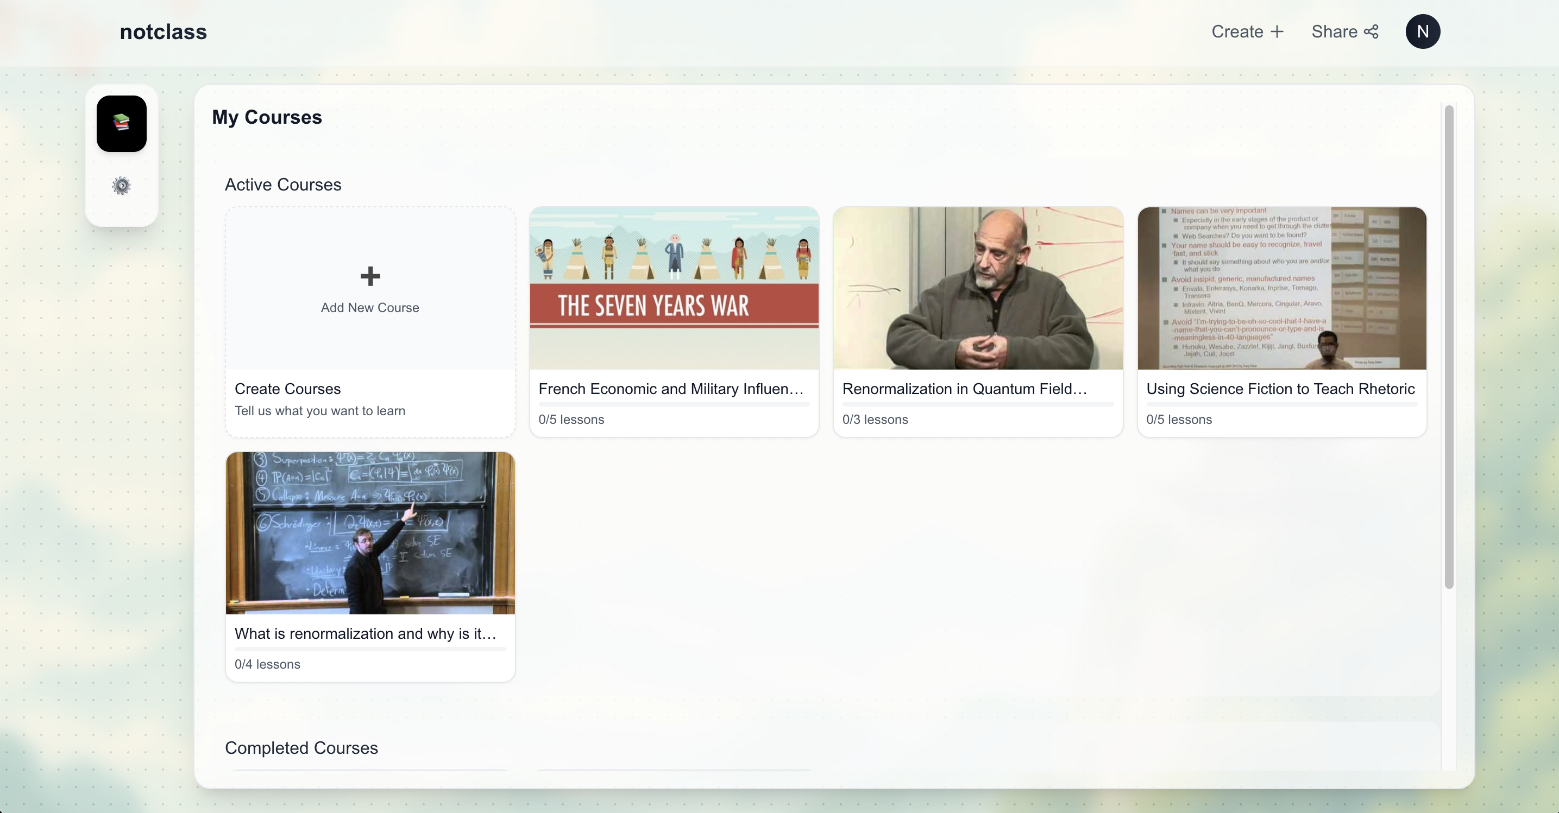Open the Seven Years War thumbnail

[x=674, y=288]
